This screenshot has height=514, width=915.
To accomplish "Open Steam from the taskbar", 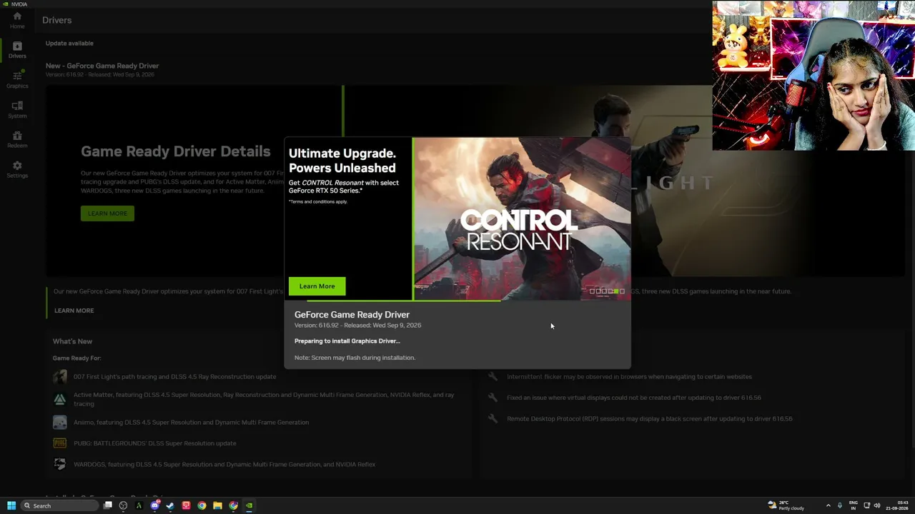I will [170, 505].
